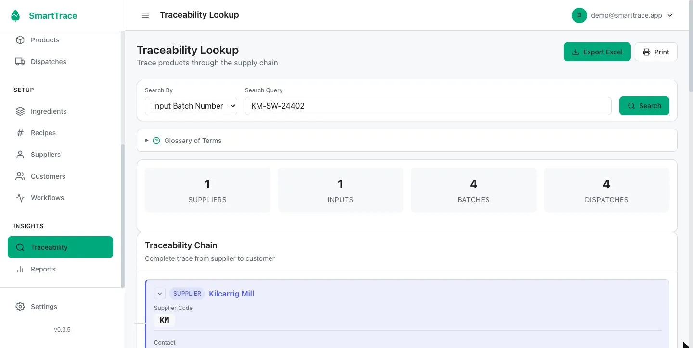
Task: Click the Products box icon in sidebar
Action: tap(20, 40)
